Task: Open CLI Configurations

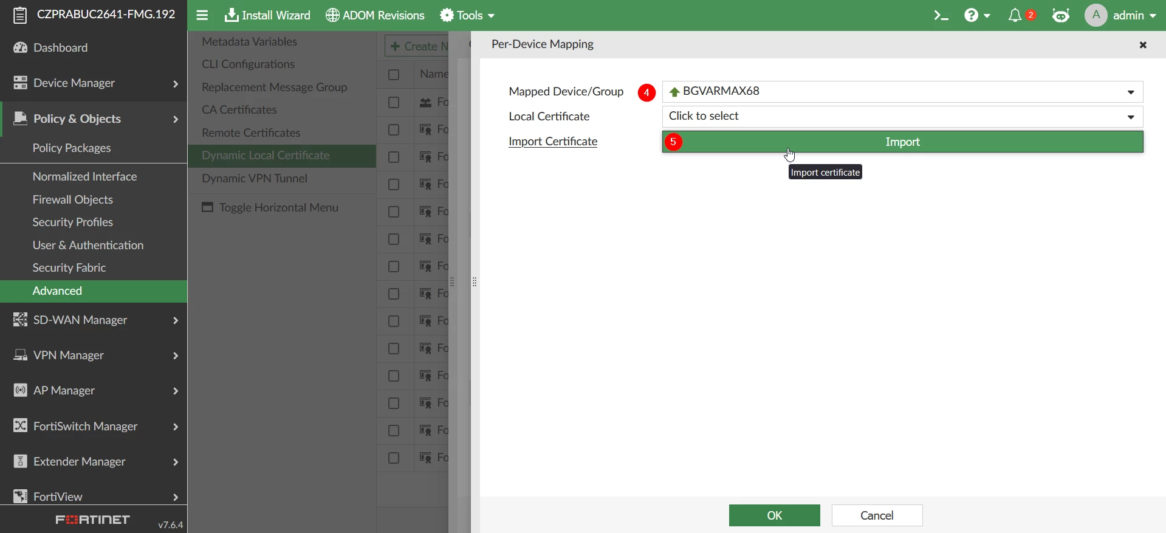Action: (248, 64)
